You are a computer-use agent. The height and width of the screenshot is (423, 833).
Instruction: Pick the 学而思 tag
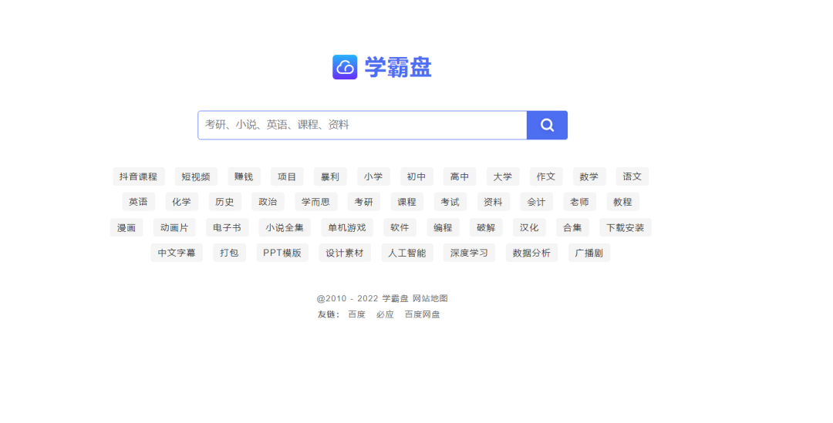[x=316, y=202]
